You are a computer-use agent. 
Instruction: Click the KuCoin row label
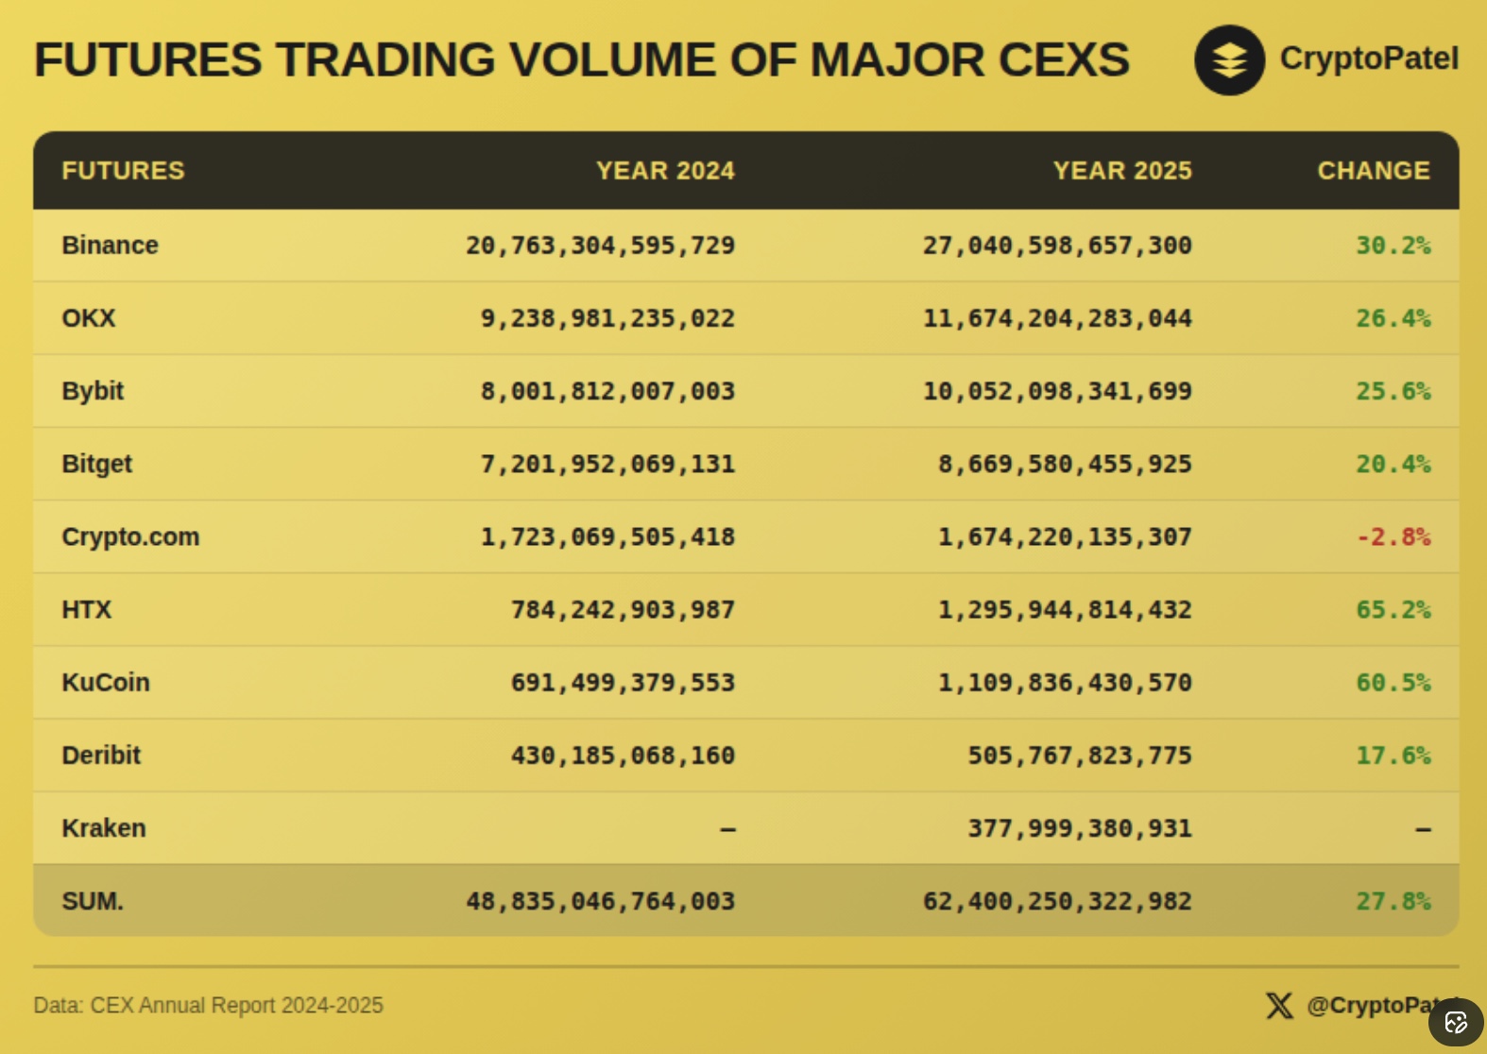(106, 682)
